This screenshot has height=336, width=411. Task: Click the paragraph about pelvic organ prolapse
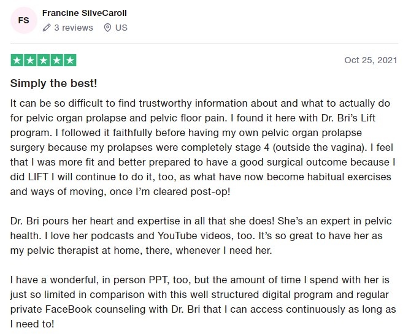(x=202, y=147)
